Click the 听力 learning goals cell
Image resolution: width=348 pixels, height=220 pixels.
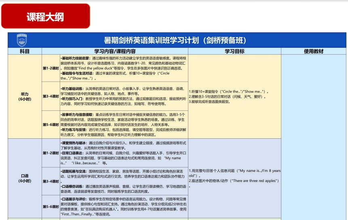tap(234, 96)
